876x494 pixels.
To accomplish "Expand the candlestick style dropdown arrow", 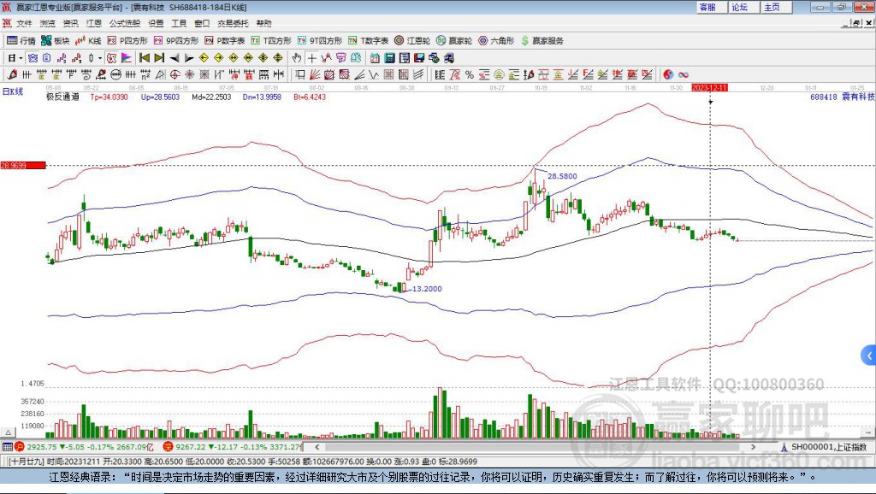I will (100, 58).
